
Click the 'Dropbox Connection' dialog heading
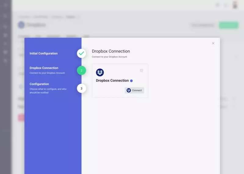pos(111,51)
